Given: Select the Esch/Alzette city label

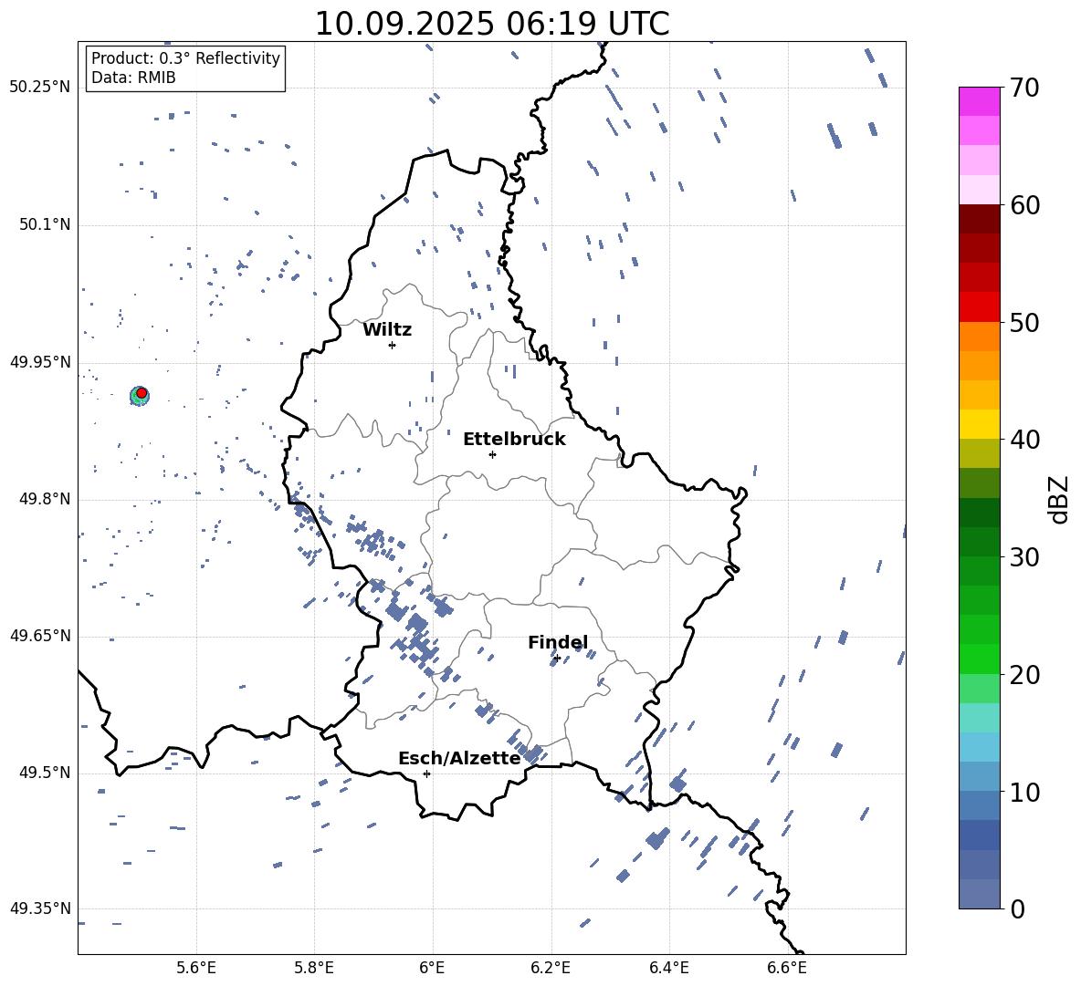Looking at the screenshot, I should [x=460, y=758].
